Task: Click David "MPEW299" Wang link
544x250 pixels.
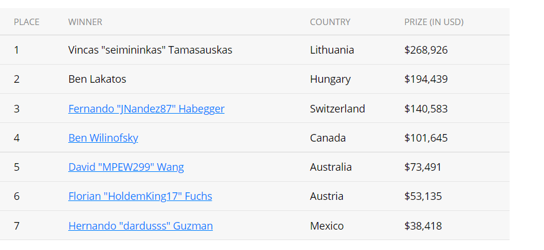Action: [126, 167]
